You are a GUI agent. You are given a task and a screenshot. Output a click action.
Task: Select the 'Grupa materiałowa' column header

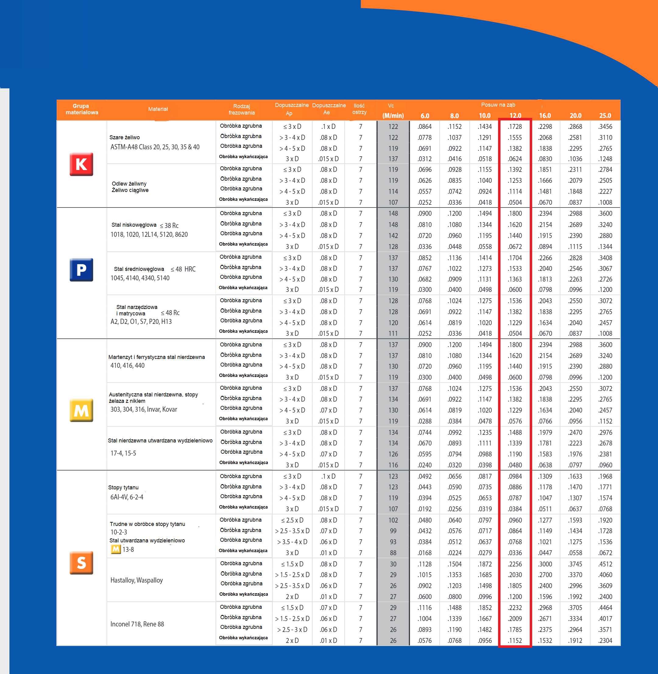coord(82,109)
